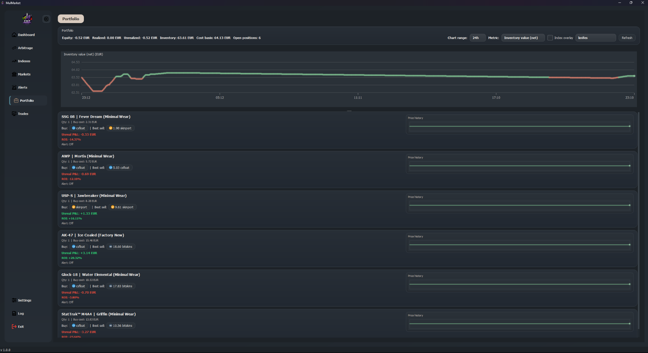
Task: Collapse the sidebar with the arrow button
Action: pos(46,19)
